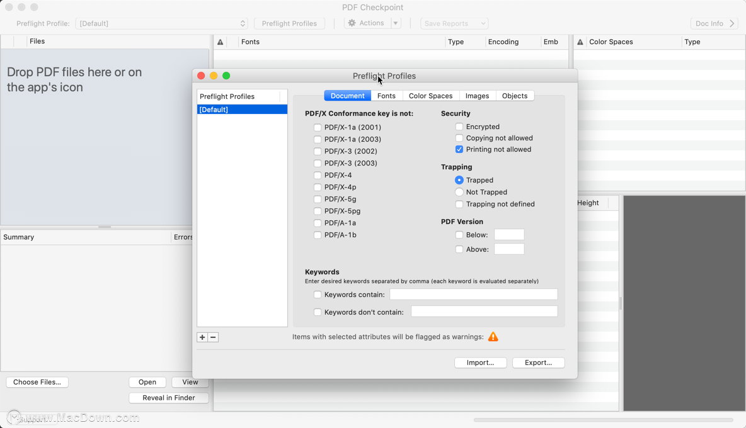Check Copying not allowed

tap(459, 138)
